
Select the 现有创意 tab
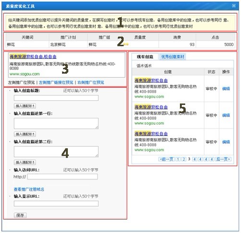pos(145,57)
